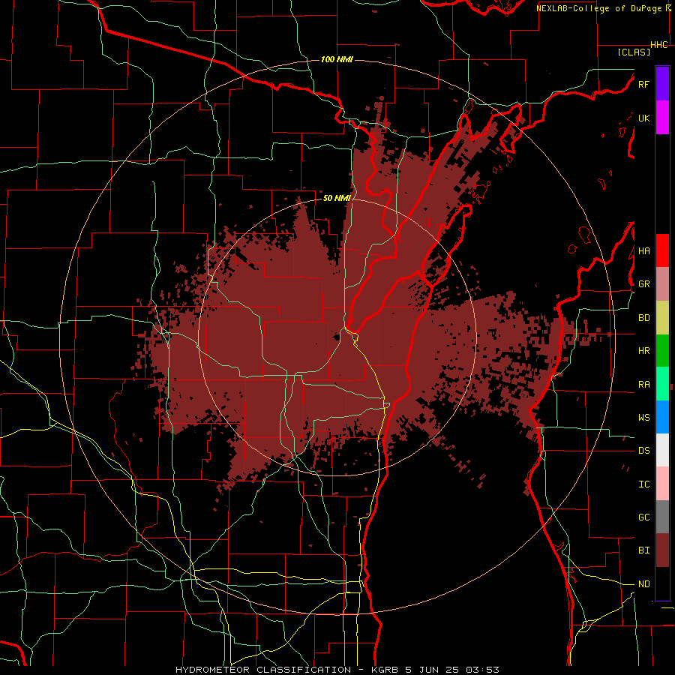Screen dimensions: 675x675
Task: Click the RA legend label
Action: 643,385
